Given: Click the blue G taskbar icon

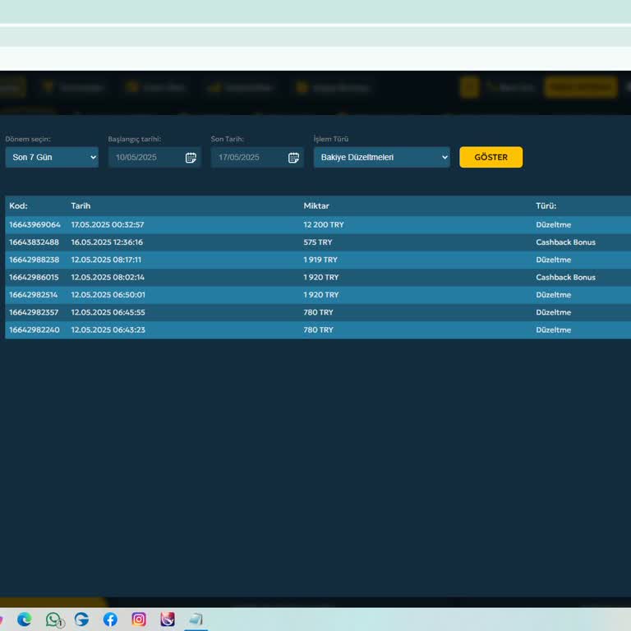Looking at the screenshot, I should pyautogui.click(x=81, y=619).
